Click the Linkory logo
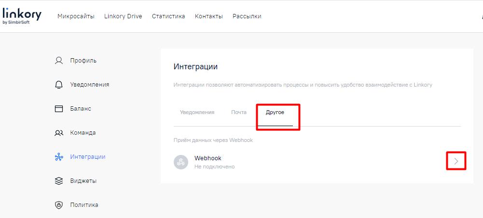Image resolution: width=483 pixels, height=218 pixels. 22,16
